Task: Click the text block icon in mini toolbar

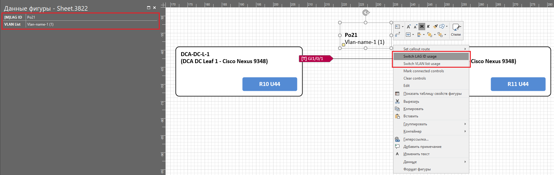Action: coord(397,27)
